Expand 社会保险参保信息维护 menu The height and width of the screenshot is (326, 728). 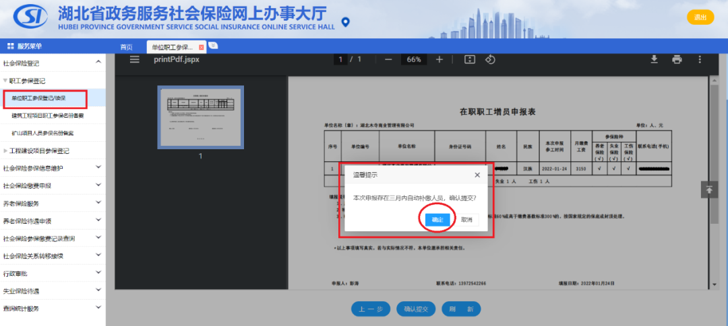pos(98,167)
